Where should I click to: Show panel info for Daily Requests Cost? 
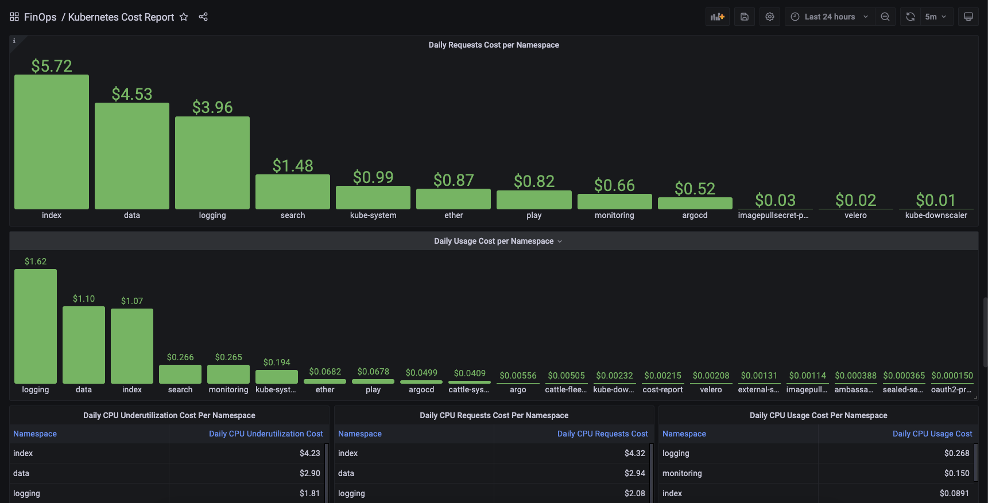14,41
